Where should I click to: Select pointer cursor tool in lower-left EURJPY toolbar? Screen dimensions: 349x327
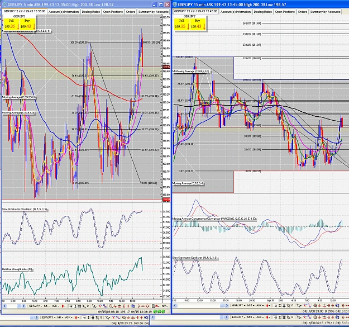[x=107, y=317]
